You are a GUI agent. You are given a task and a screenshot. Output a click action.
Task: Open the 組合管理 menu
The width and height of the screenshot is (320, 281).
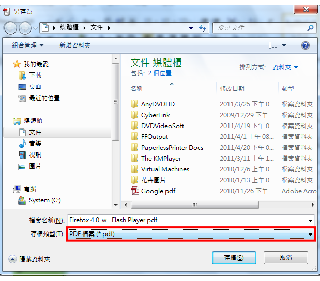[28, 45]
